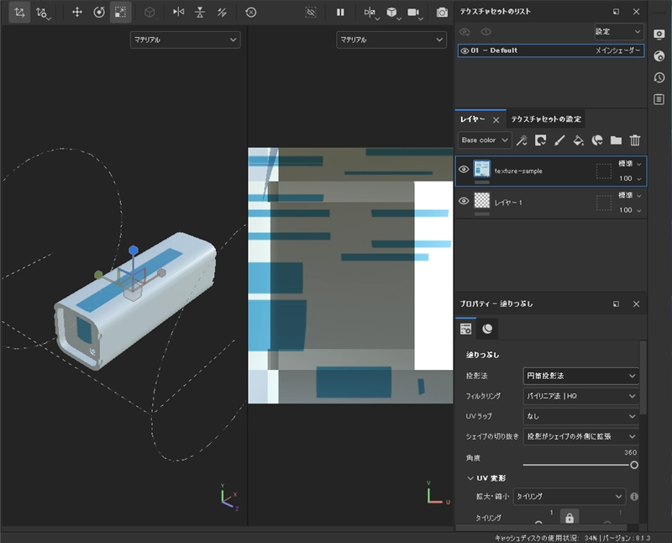Open opacity 100 dropdown for texture-sample layer

click(629, 178)
